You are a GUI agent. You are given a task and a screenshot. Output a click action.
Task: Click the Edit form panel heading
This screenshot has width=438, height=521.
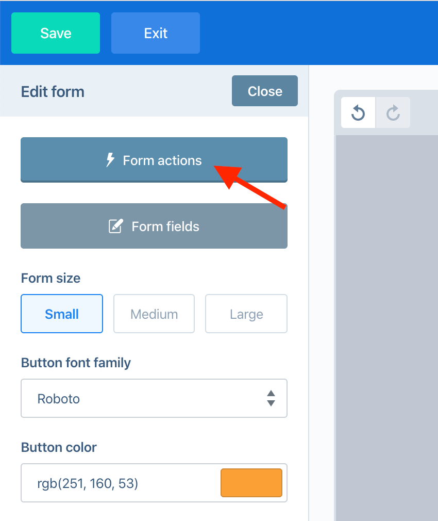pos(53,92)
